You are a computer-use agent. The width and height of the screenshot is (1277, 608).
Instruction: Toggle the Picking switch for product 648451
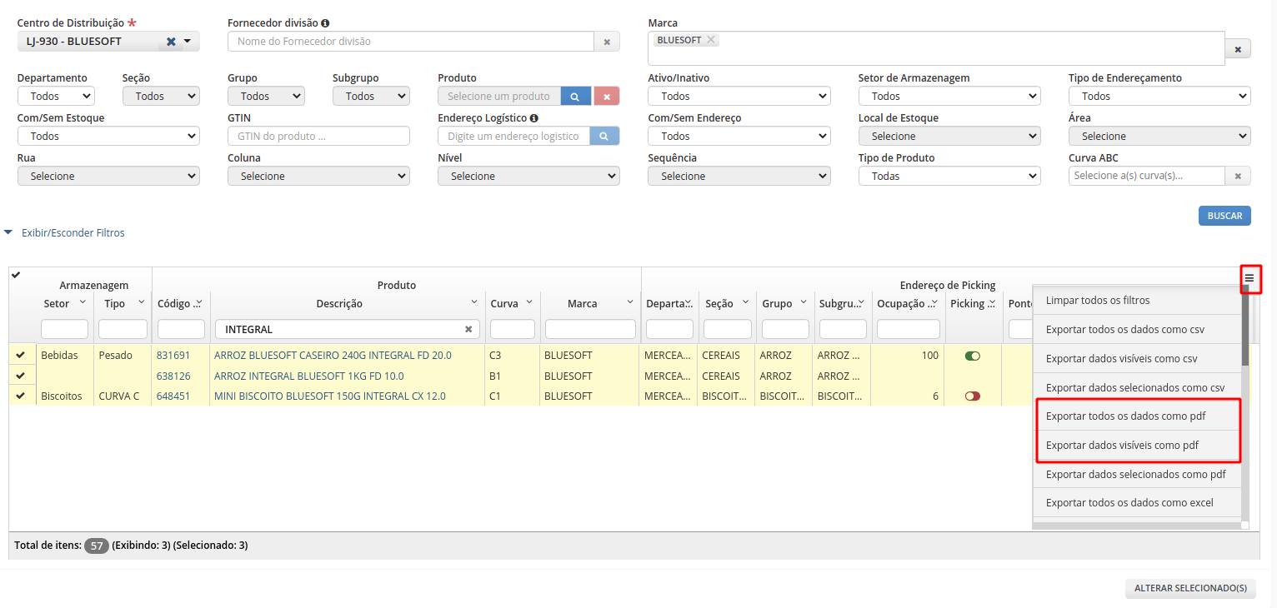(x=972, y=396)
